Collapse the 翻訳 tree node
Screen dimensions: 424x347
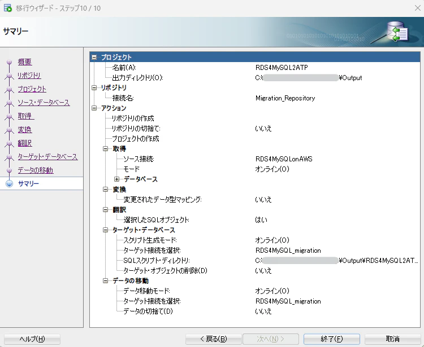[106, 210]
